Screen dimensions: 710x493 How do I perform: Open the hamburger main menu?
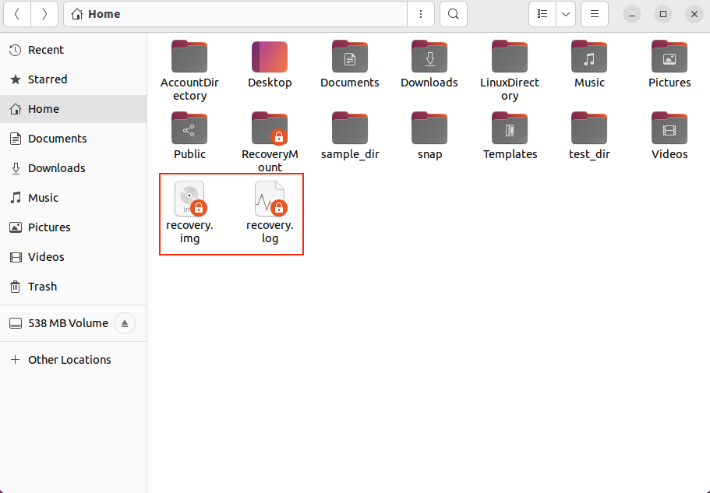(x=595, y=14)
